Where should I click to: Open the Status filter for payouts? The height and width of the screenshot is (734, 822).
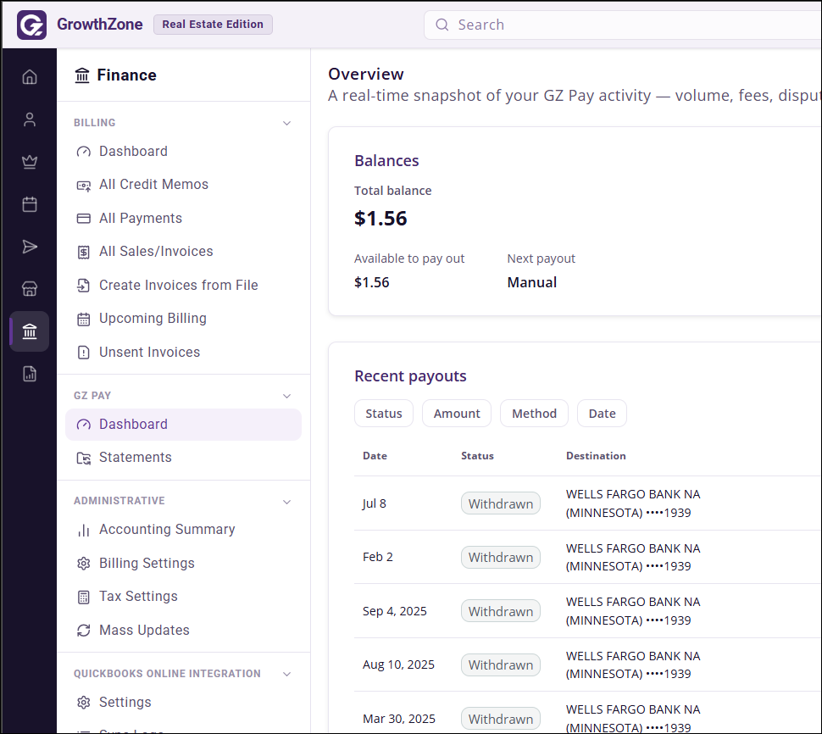[384, 413]
